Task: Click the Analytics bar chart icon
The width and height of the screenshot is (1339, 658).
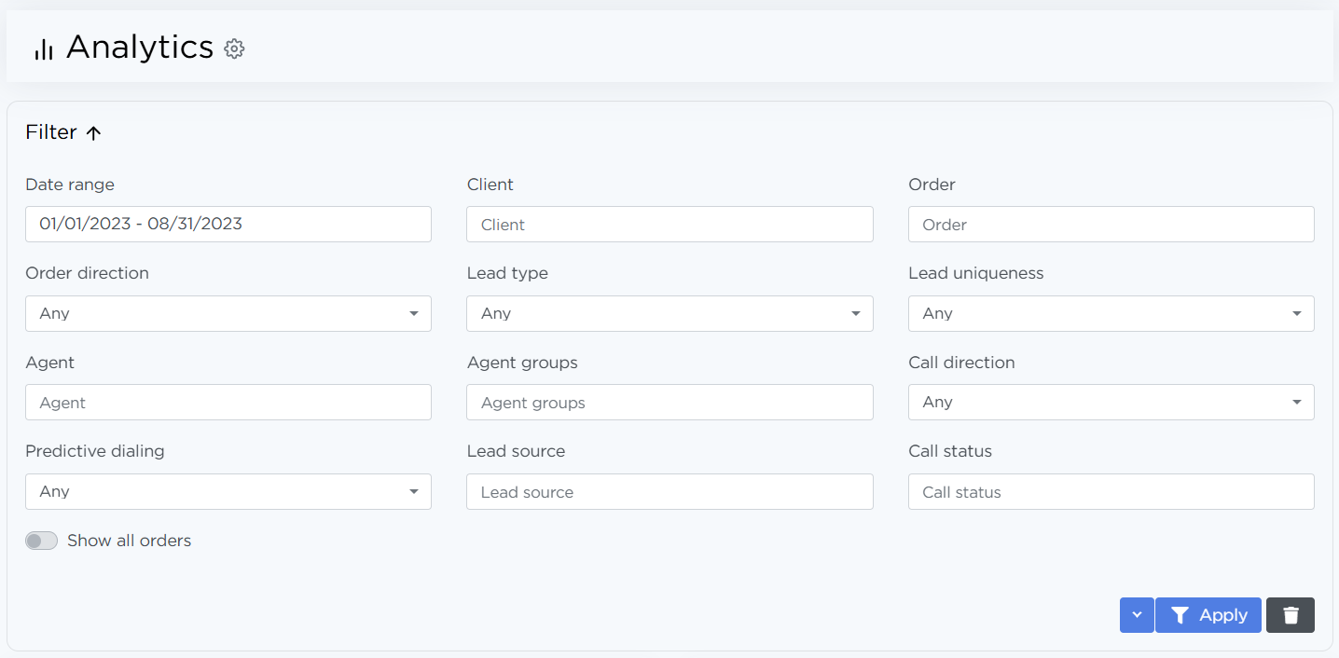Action: (43, 49)
